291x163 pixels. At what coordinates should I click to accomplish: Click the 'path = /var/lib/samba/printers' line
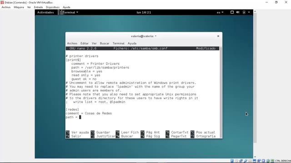coord(100,67)
